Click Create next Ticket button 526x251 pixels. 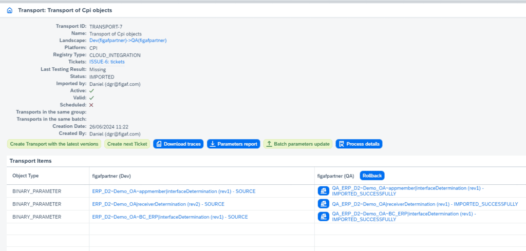(127, 144)
